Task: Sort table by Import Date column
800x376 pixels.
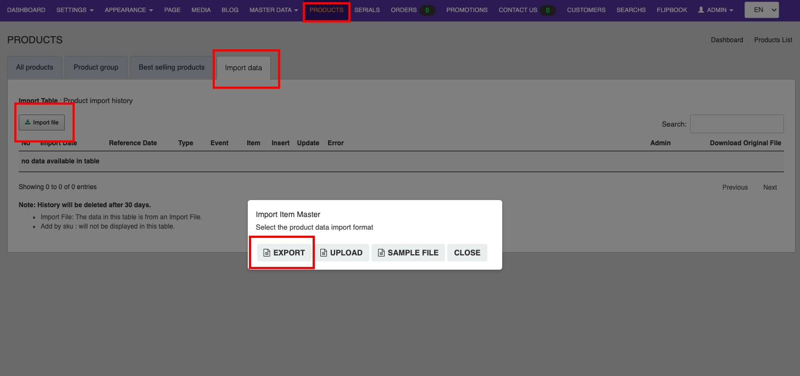Action: tap(59, 143)
